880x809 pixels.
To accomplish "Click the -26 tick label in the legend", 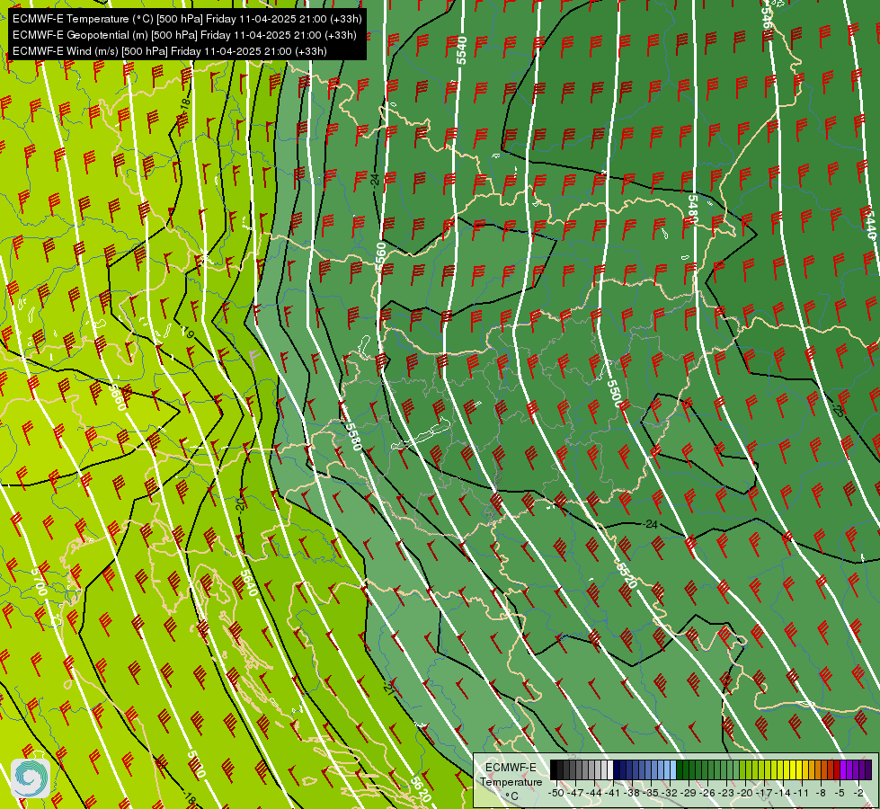I will point(707,793).
